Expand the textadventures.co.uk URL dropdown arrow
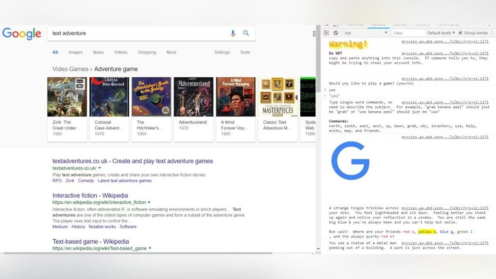Image resolution: width=496 pixels, height=279 pixels. coord(100,168)
